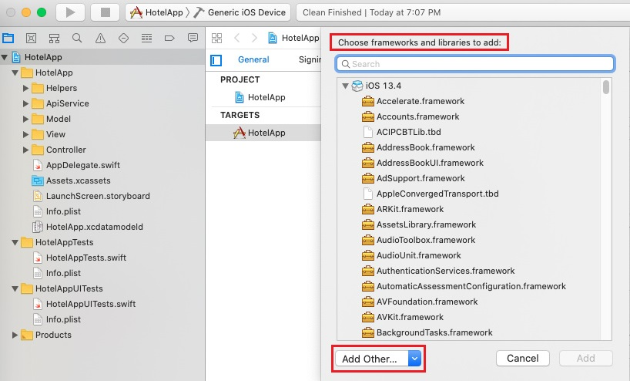Image resolution: width=630 pixels, height=381 pixels.
Task: Expand the Controller folder
Action: tap(25, 150)
